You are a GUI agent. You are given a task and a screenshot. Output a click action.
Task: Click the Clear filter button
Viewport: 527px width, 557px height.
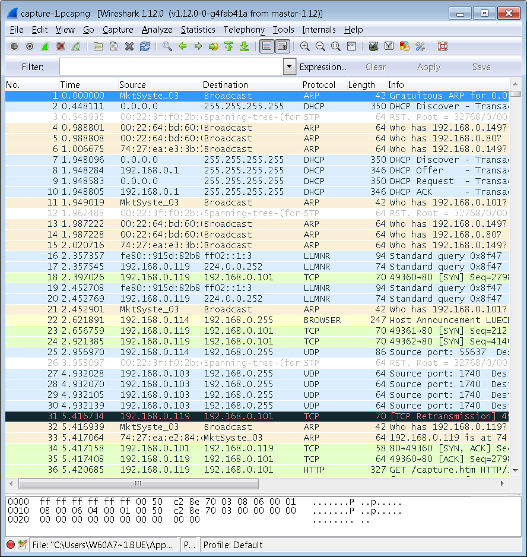[x=375, y=67]
